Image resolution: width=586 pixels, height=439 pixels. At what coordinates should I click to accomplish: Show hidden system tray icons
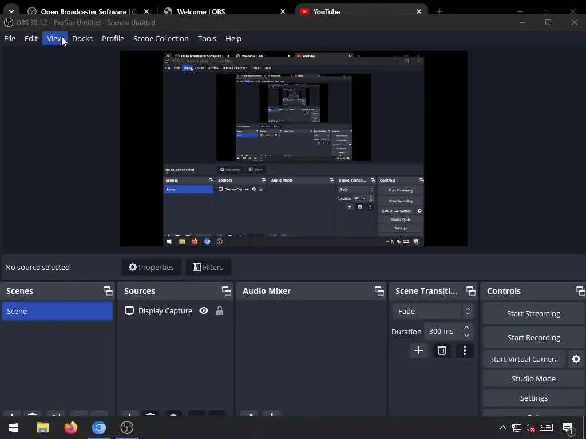[x=502, y=428]
